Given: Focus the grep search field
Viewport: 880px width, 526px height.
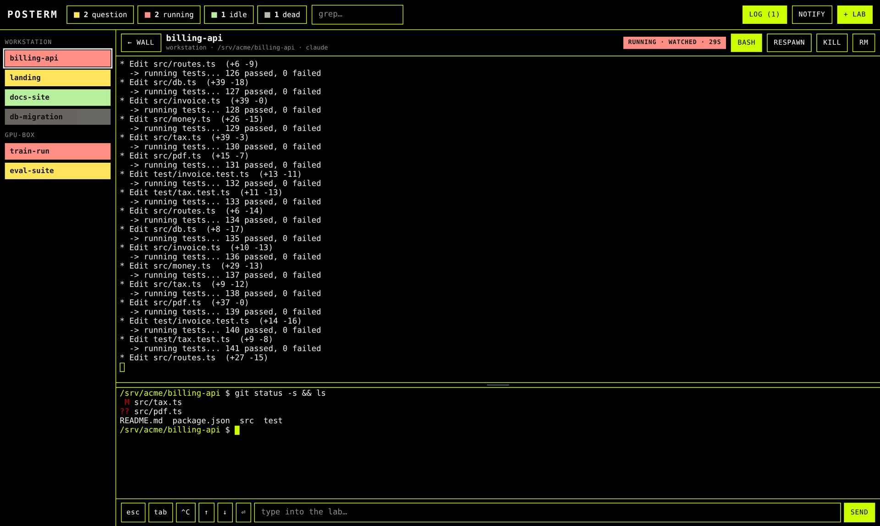Looking at the screenshot, I should 357,15.
